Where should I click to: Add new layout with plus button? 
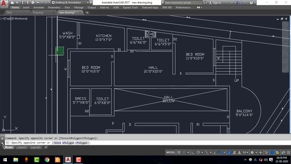45,147
